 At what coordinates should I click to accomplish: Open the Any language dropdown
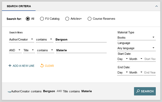(x=136, y=48)
